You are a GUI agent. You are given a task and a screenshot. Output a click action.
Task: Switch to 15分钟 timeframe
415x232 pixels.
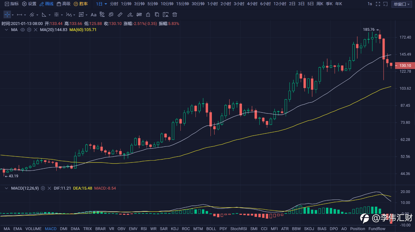click(x=183, y=4)
